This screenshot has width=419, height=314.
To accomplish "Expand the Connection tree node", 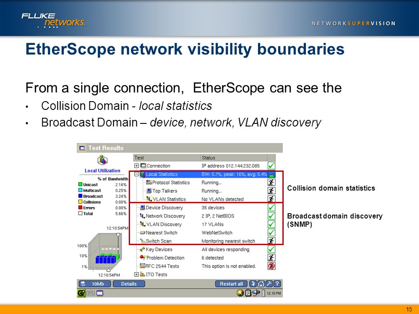I will (x=136, y=166).
